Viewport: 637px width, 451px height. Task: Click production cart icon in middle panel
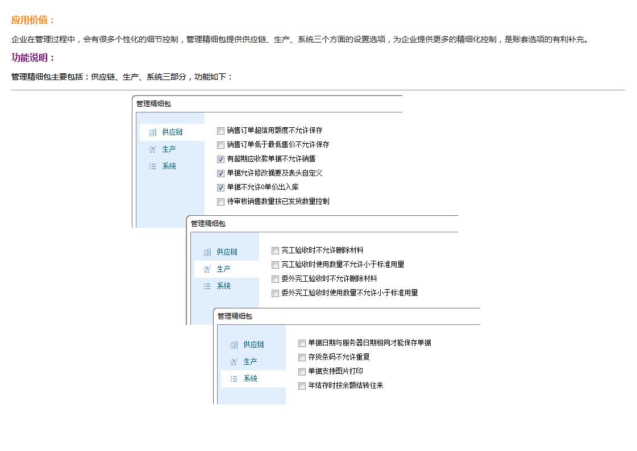coord(207,269)
